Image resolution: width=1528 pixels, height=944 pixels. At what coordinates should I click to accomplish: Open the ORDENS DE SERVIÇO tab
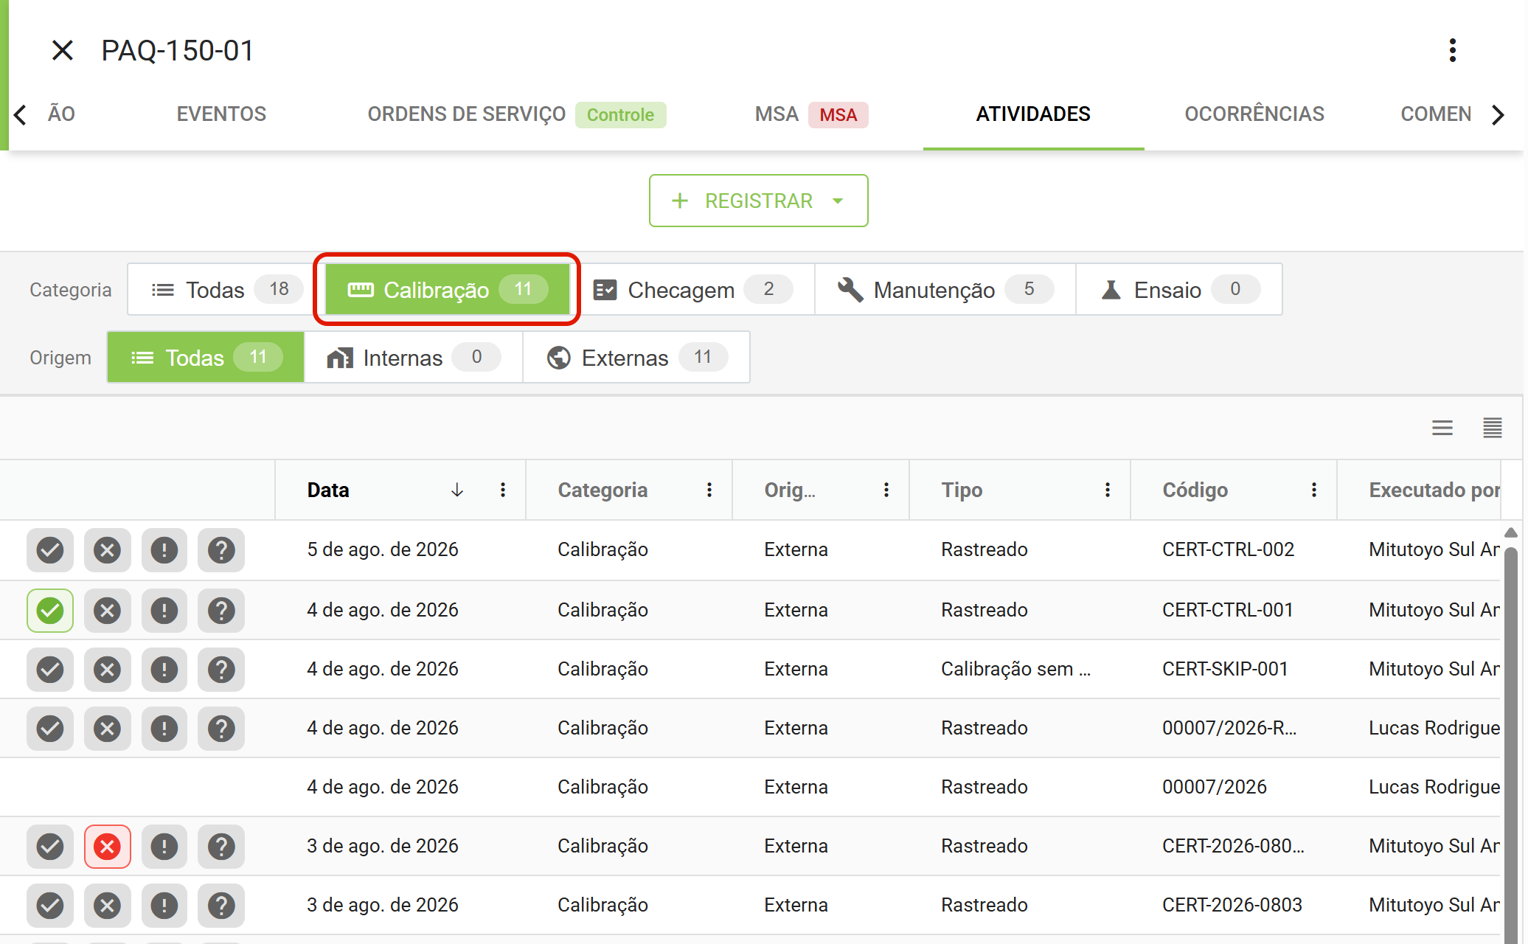pyautogui.click(x=517, y=114)
